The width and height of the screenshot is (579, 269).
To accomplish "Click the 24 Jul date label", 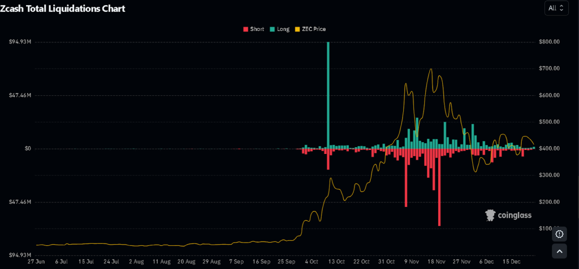I will (x=111, y=262).
